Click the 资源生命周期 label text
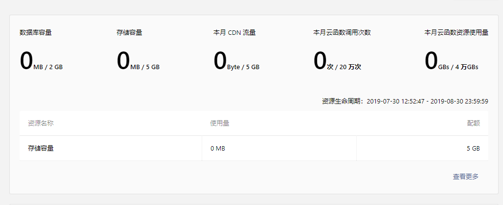The height and width of the screenshot is (205, 503). tap(343, 102)
